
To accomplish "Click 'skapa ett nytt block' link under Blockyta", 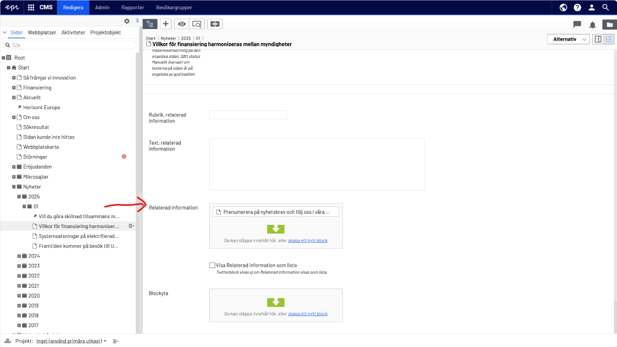I will point(307,314).
